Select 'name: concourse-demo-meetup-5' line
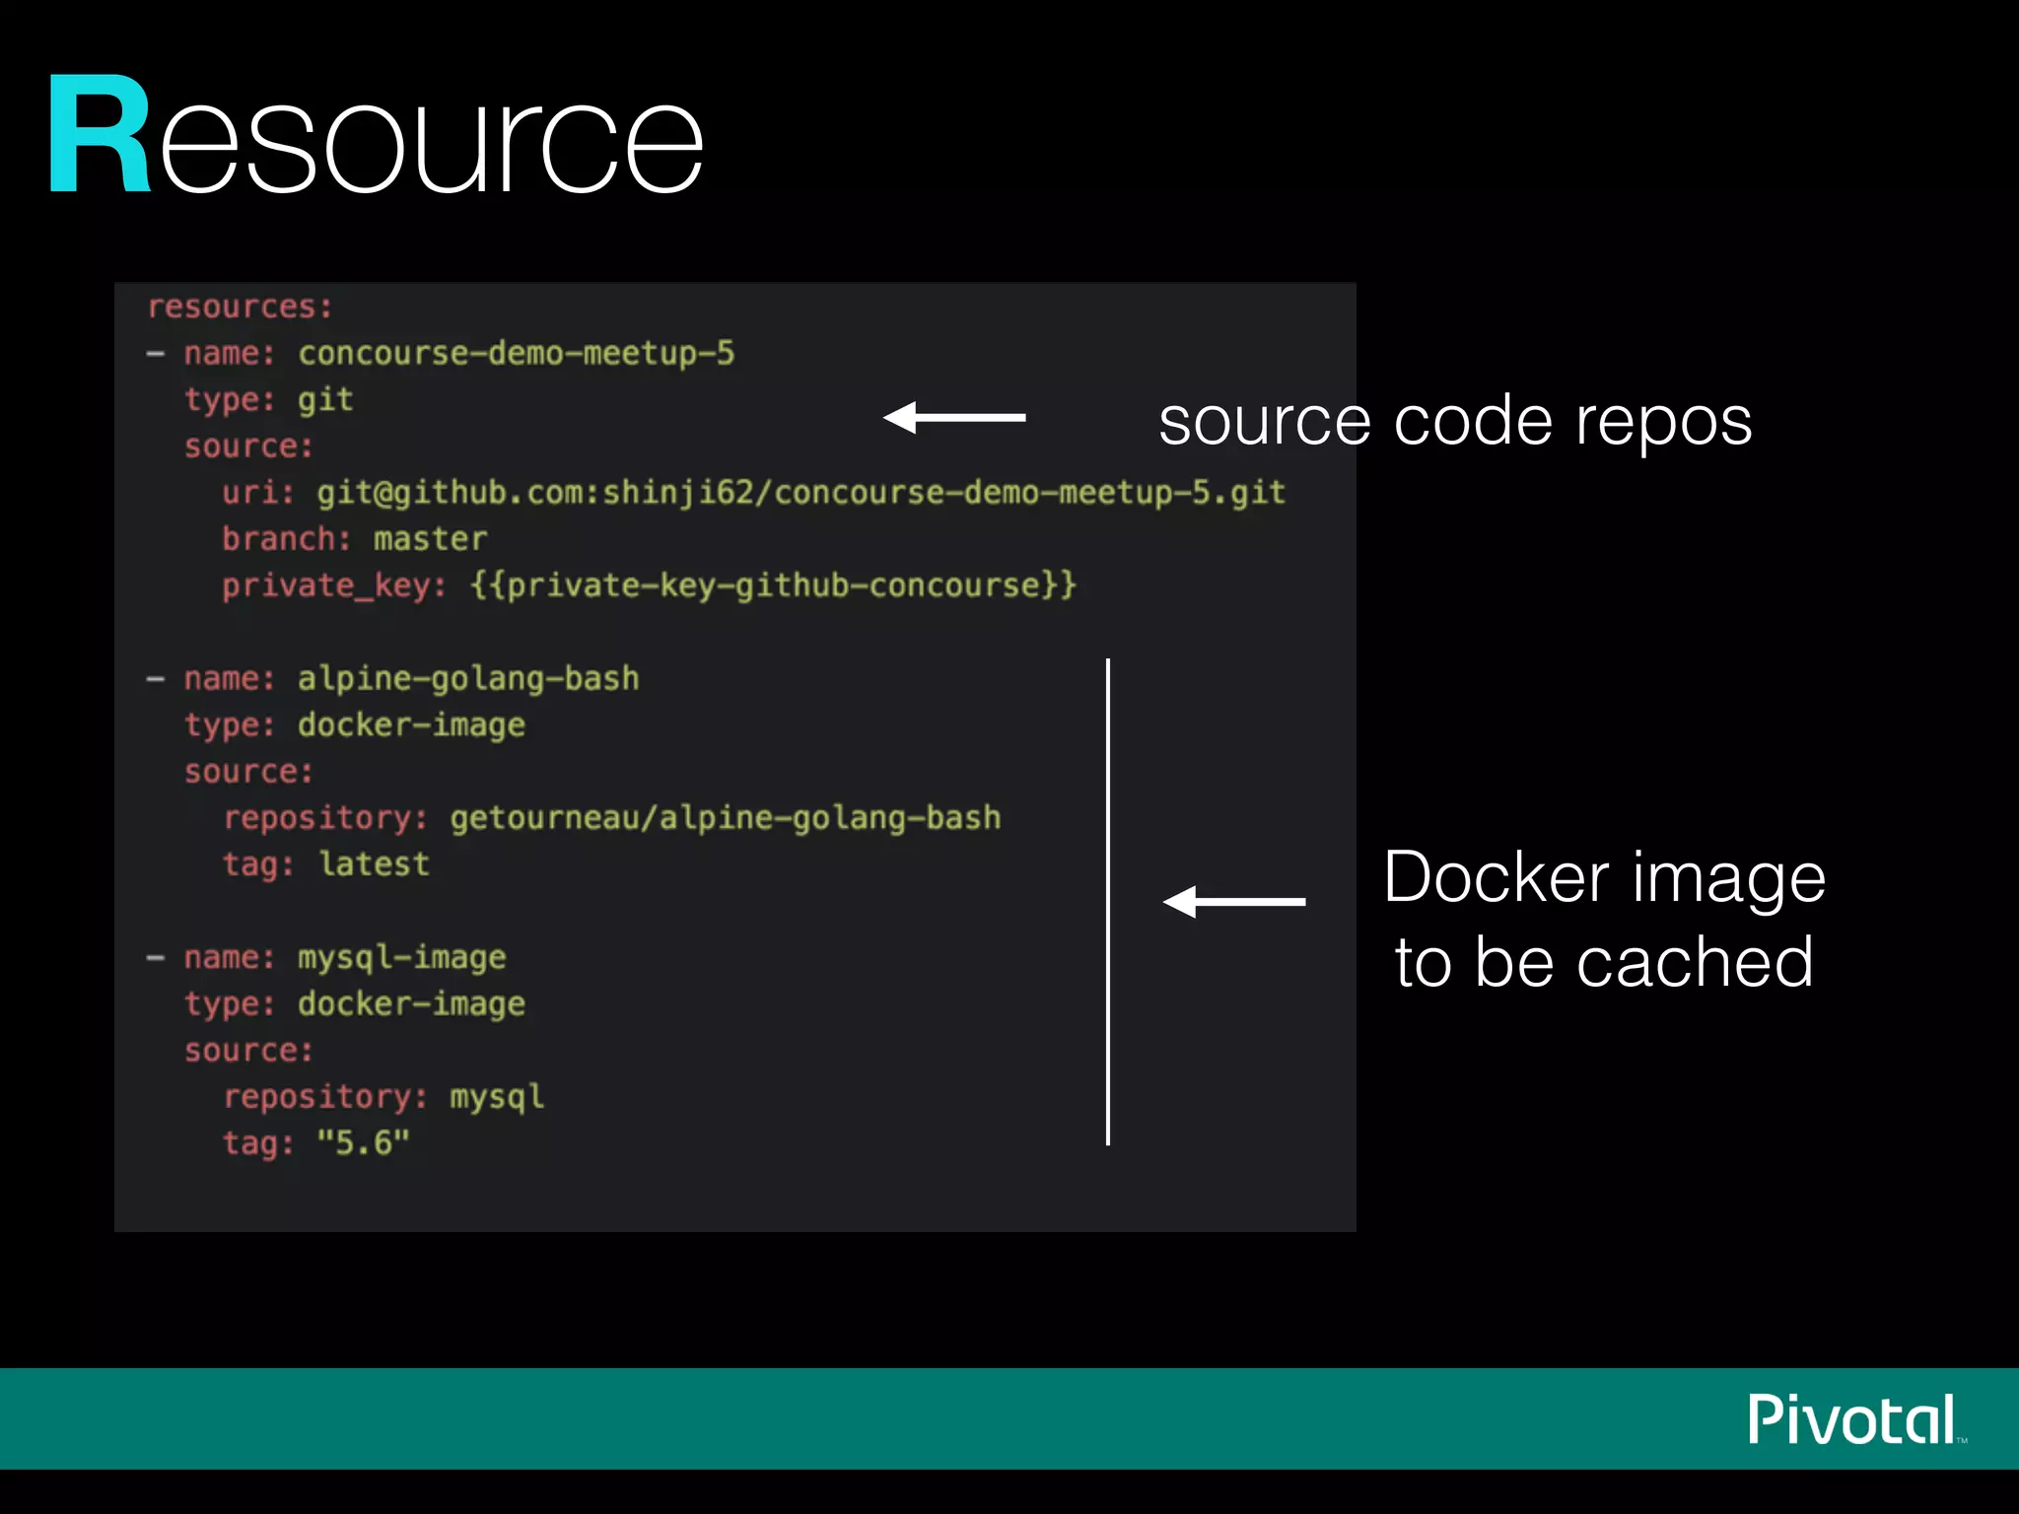This screenshot has height=1514, width=2019. [441, 353]
